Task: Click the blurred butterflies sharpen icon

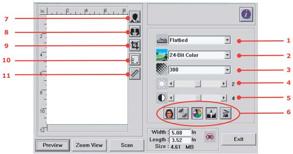Action: (x=183, y=113)
